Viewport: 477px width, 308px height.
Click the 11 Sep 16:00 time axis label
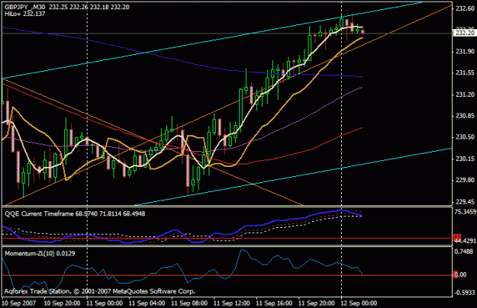[x=274, y=303]
